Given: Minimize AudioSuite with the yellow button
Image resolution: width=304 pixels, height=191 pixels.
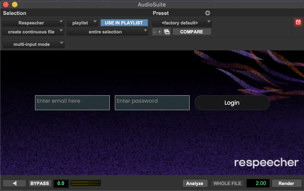Looking at the screenshot, I should tap(15, 4).
